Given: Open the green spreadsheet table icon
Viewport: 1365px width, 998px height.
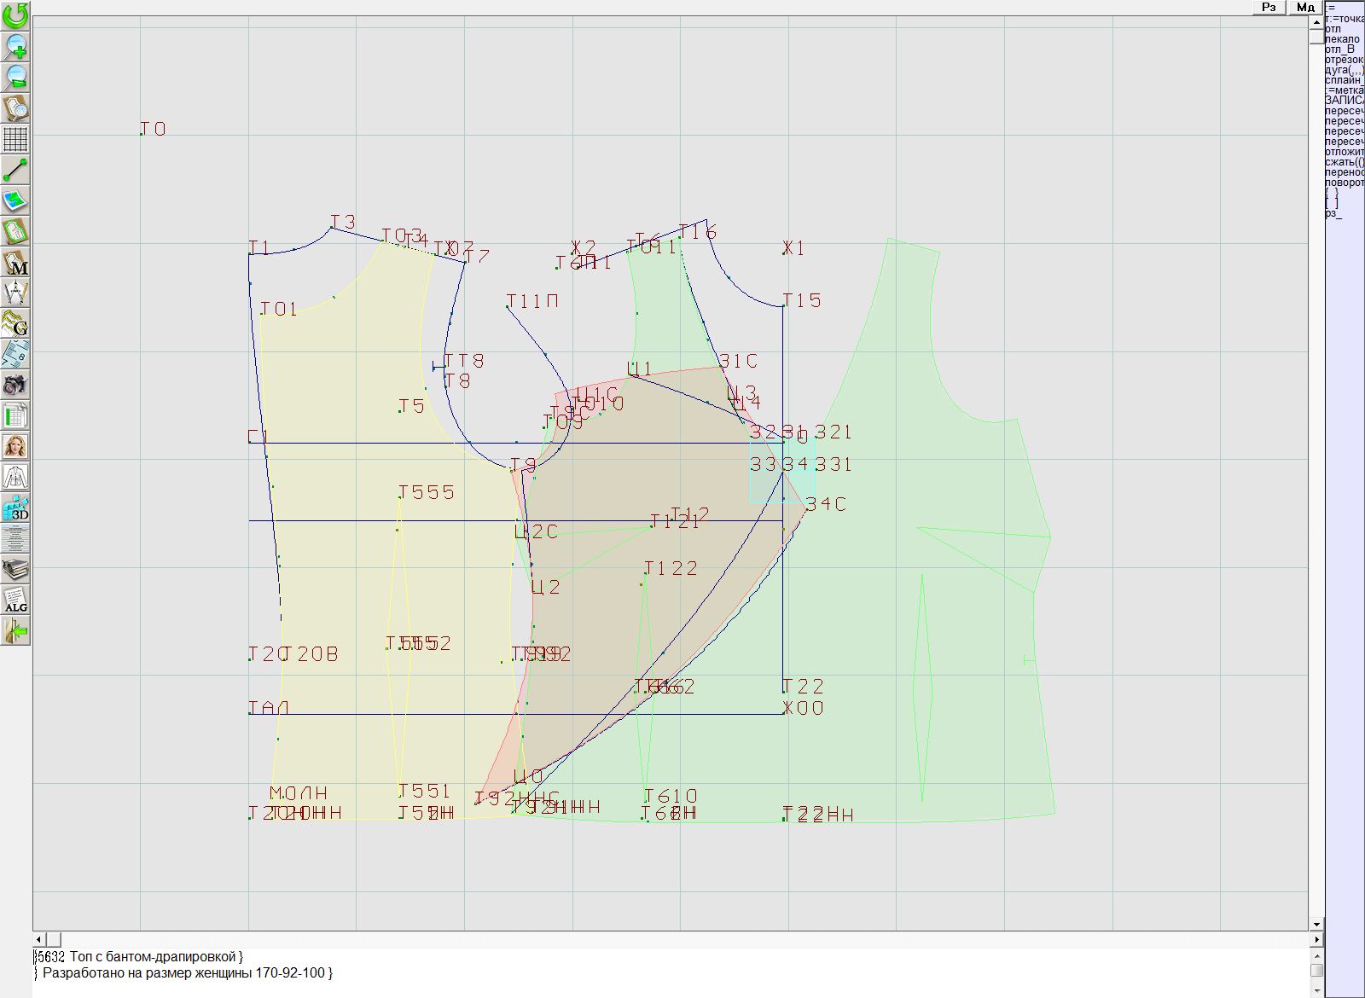Looking at the screenshot, I should (x=15, y=415).
